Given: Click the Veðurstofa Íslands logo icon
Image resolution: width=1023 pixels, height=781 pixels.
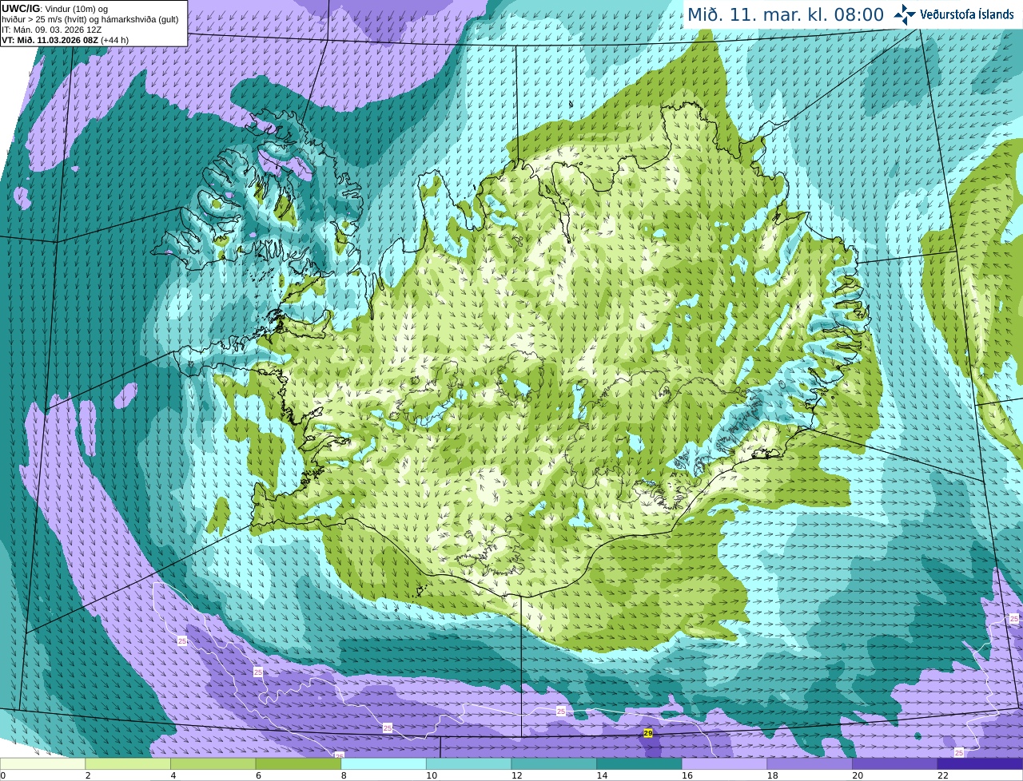Looking at the screenshot, I should pyautogui.click(x=905, y=14).
